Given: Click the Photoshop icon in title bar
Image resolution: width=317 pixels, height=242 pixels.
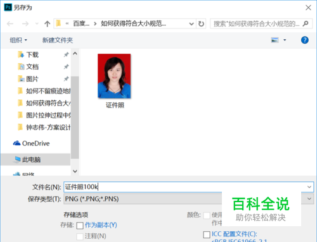Looking at the screenshot, I should pyautogui.click(x=8, y=8).
